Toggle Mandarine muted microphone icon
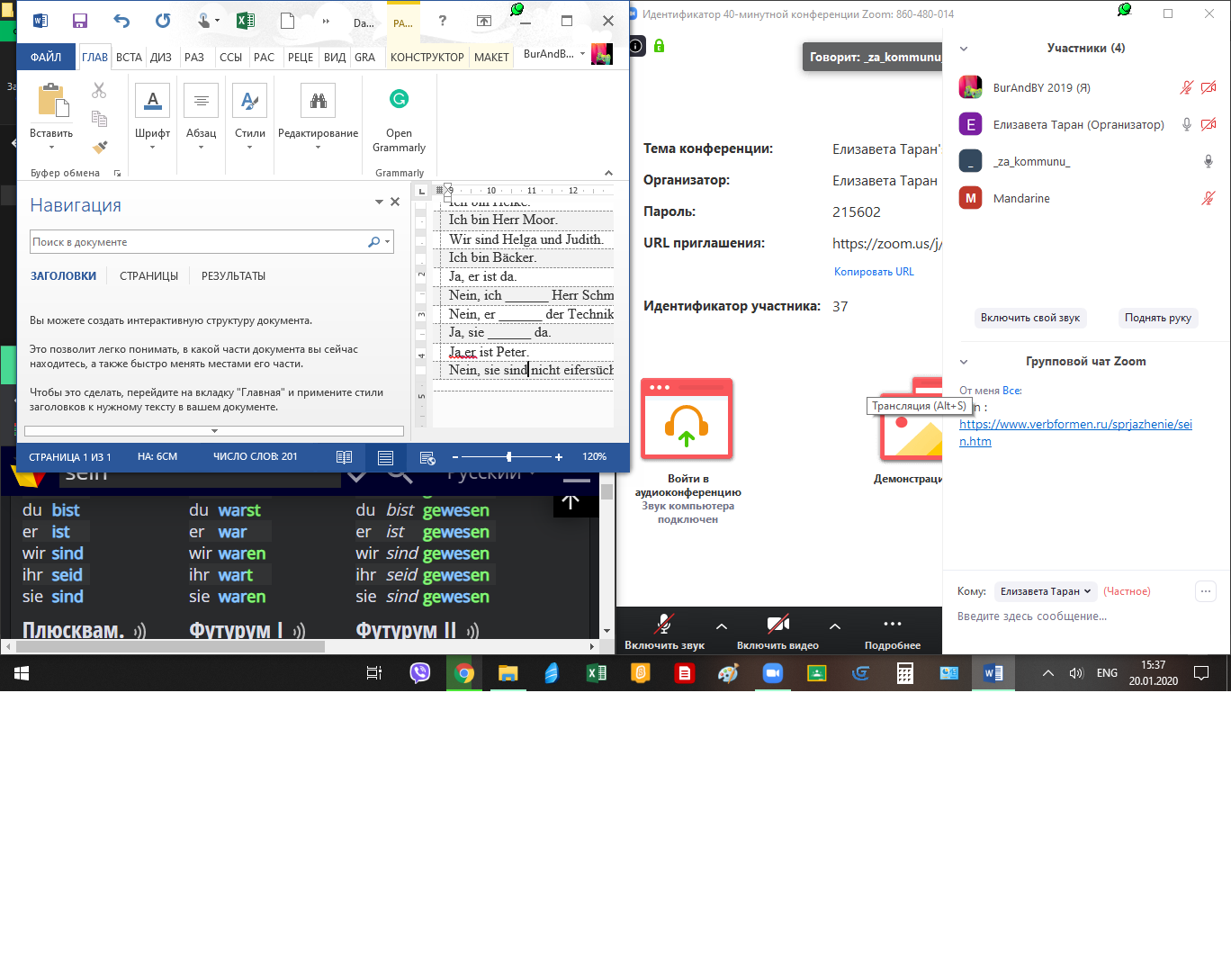 tap(1209, 198)
